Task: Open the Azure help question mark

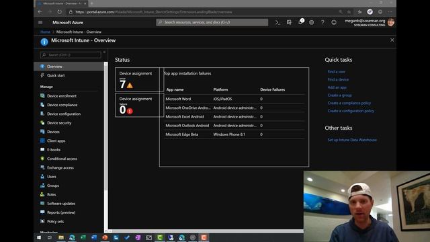Action: 322,22
